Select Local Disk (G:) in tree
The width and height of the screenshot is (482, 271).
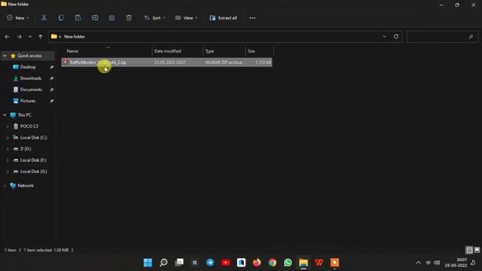click(33, 172)
